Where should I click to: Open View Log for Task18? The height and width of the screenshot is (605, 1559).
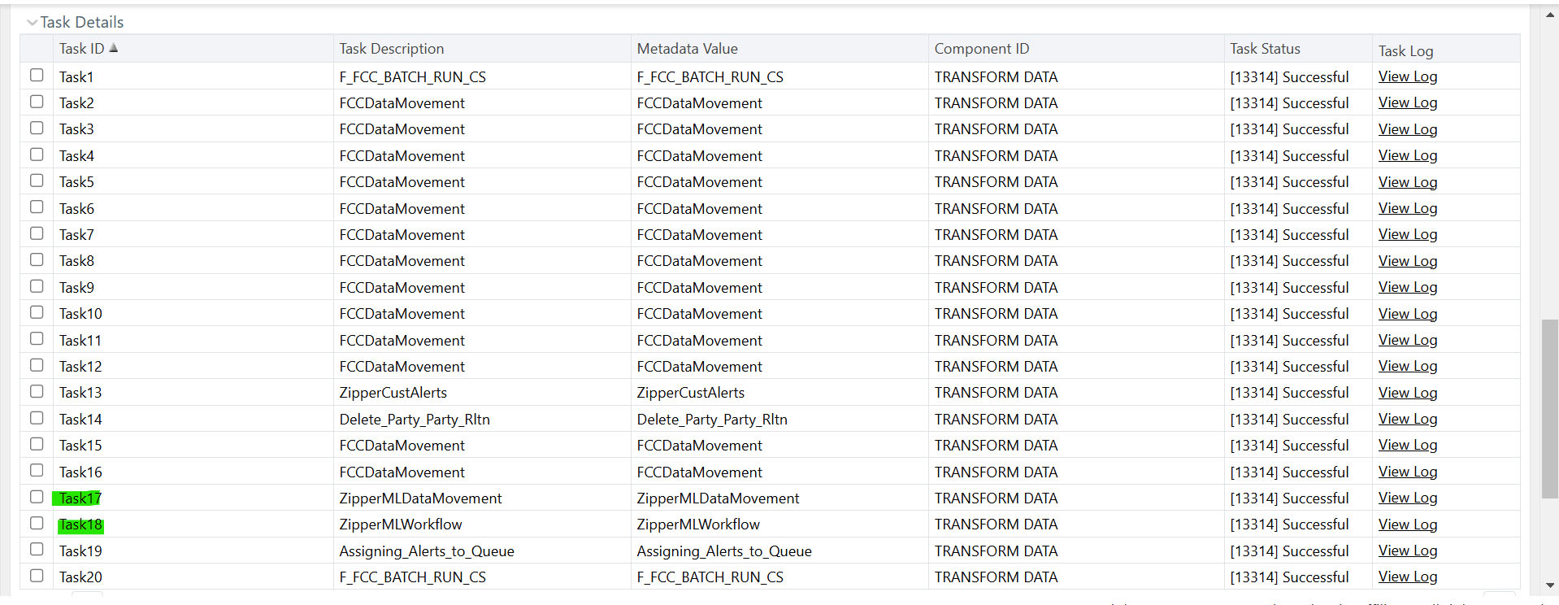1407,524
